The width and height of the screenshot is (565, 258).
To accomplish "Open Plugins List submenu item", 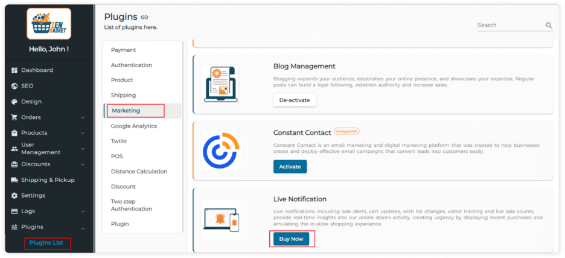I will 46,243.
